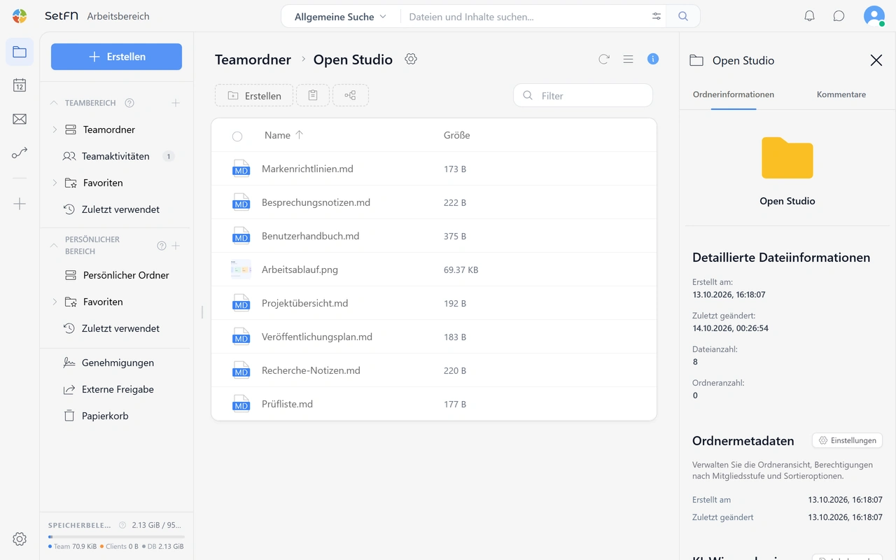The width and height of the screenshot is (896, 560).
Task: Switch to the Kommentare tab
Action: click(x=841, y=94)
